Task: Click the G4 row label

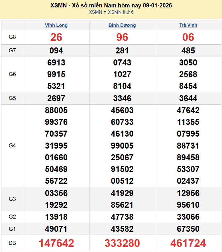Action: [12, 146]
